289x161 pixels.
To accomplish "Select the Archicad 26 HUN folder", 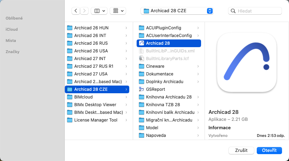I will (x=91, y=28).
